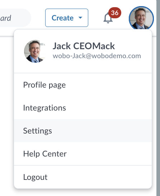Open Settings from the user menu
160x196 pixels.
click(x=83, y=131)
